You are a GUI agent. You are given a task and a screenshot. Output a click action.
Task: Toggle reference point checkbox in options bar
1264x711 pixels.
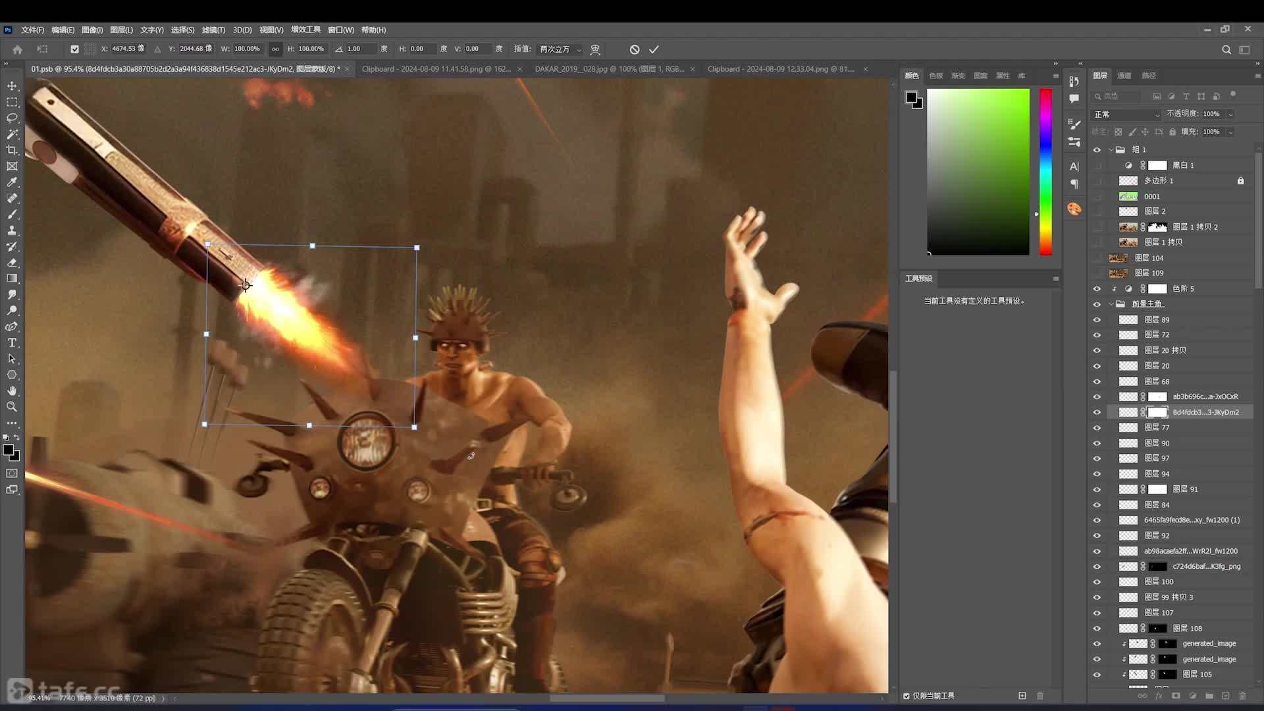(x=74, y=49)
